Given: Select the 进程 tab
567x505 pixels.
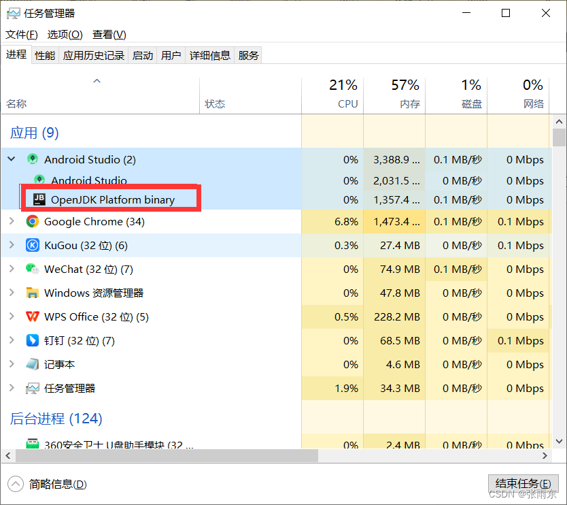Looking at the screenshot, I should point(16,54).
